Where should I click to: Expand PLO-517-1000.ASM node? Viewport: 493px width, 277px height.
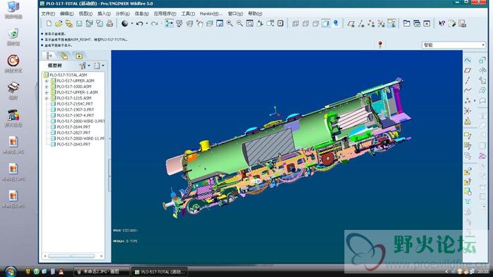pyautogui.click(x=46, y=86)
